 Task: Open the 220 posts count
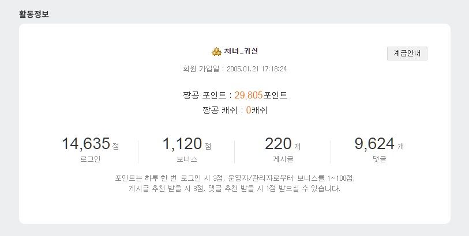[278, 144]
